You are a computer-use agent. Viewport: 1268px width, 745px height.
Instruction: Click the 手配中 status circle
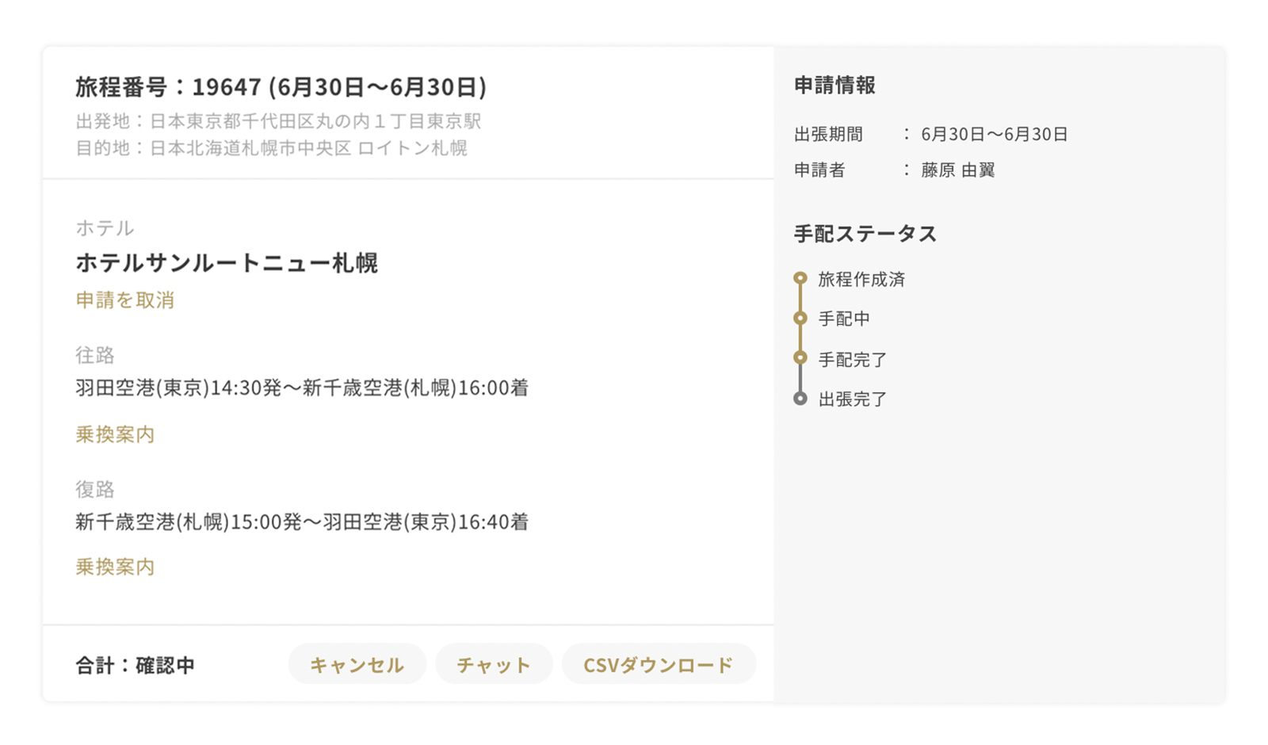click(x=800, y=318)
